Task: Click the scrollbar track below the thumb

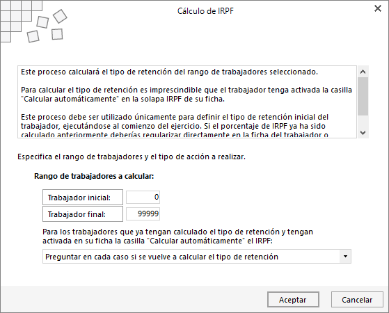Action: pos(363,121)
